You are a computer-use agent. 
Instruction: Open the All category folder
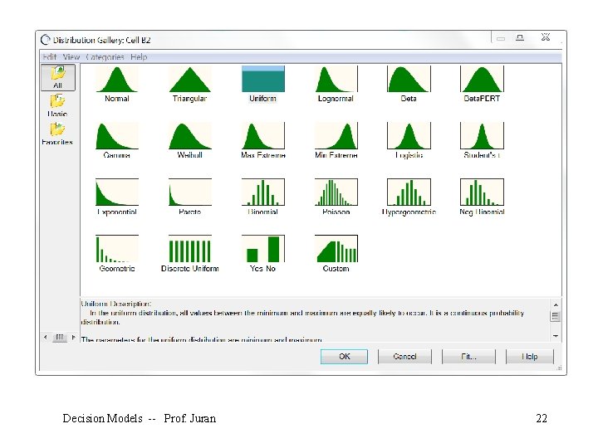click(x=58, y=77)
